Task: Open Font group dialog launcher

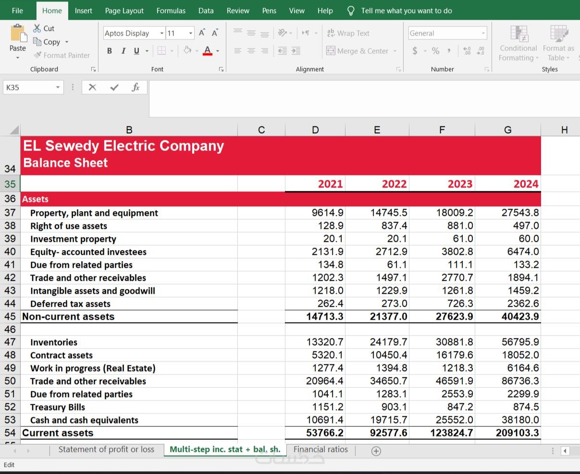Action: click(221, 69)
